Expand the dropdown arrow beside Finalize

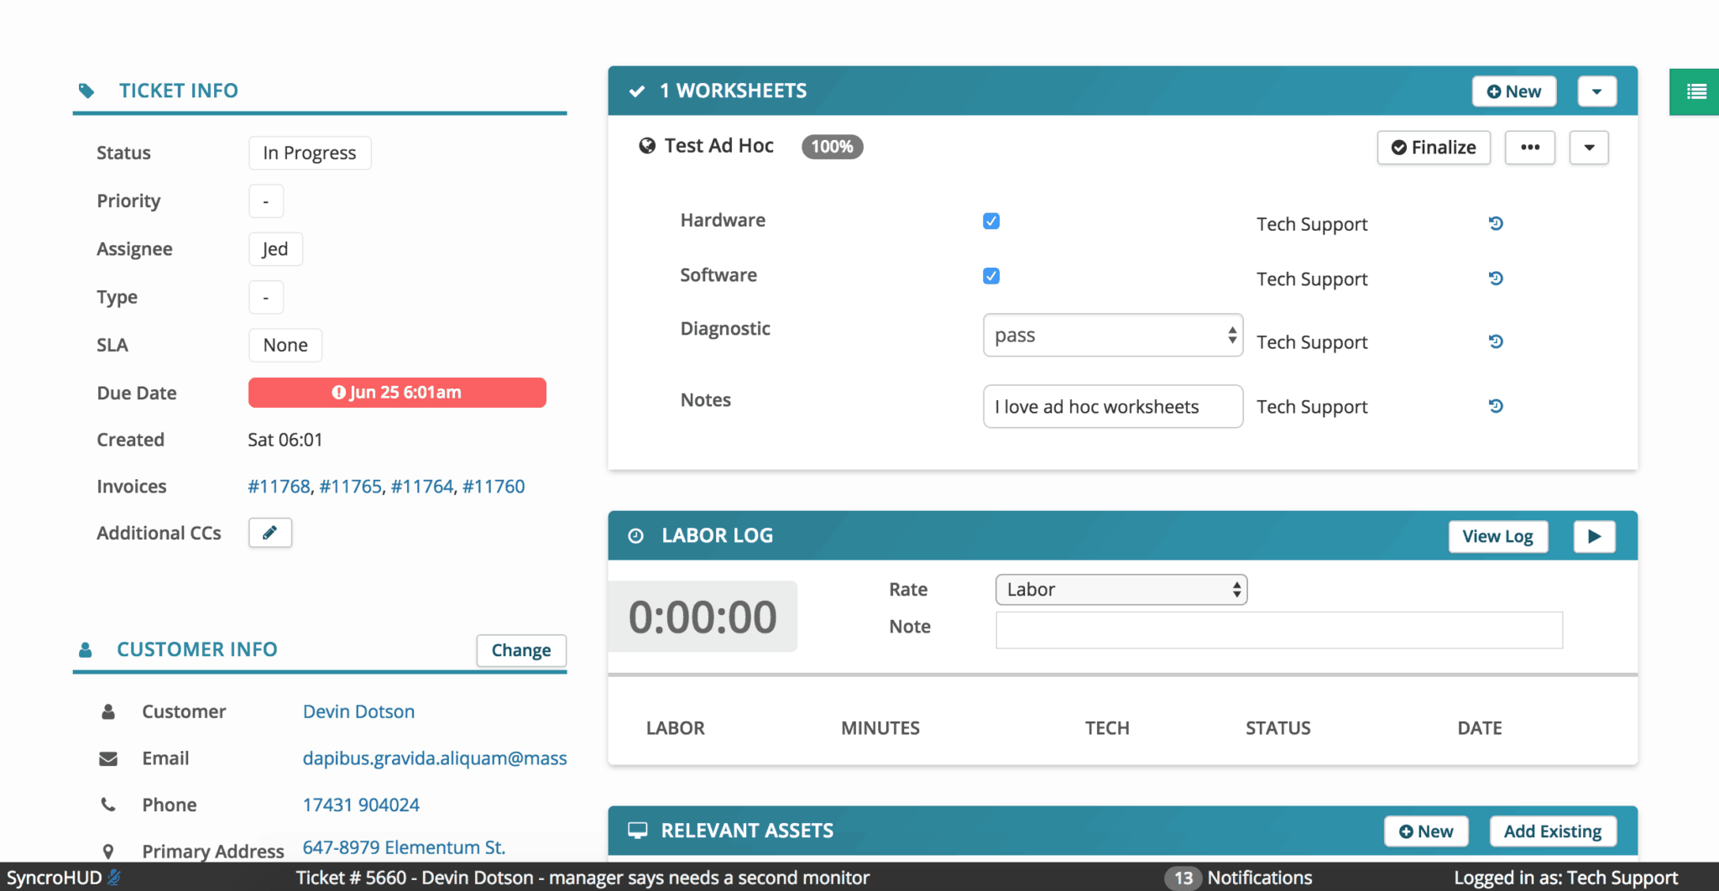click(1589, 147)
